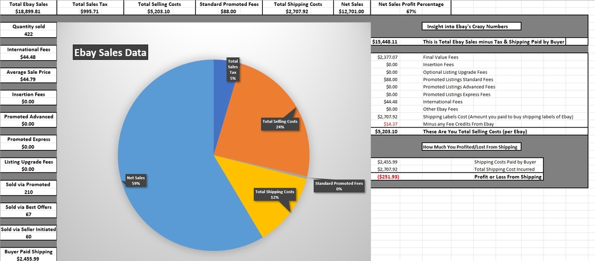The height and width of the screenshot is (261, 595).
Task: Click Average Sale Price value $44.79
Action: pyautogui.click(x=28, y=80)
